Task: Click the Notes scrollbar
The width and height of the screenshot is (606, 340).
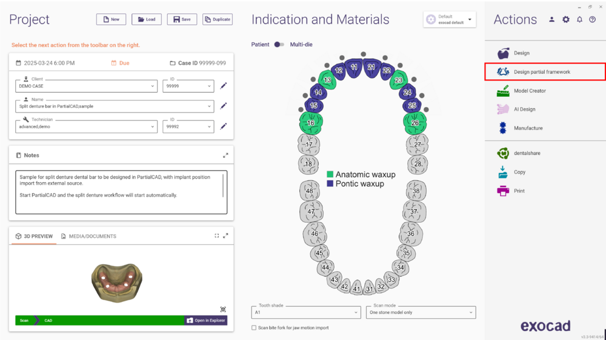Action: click(223, 186)
